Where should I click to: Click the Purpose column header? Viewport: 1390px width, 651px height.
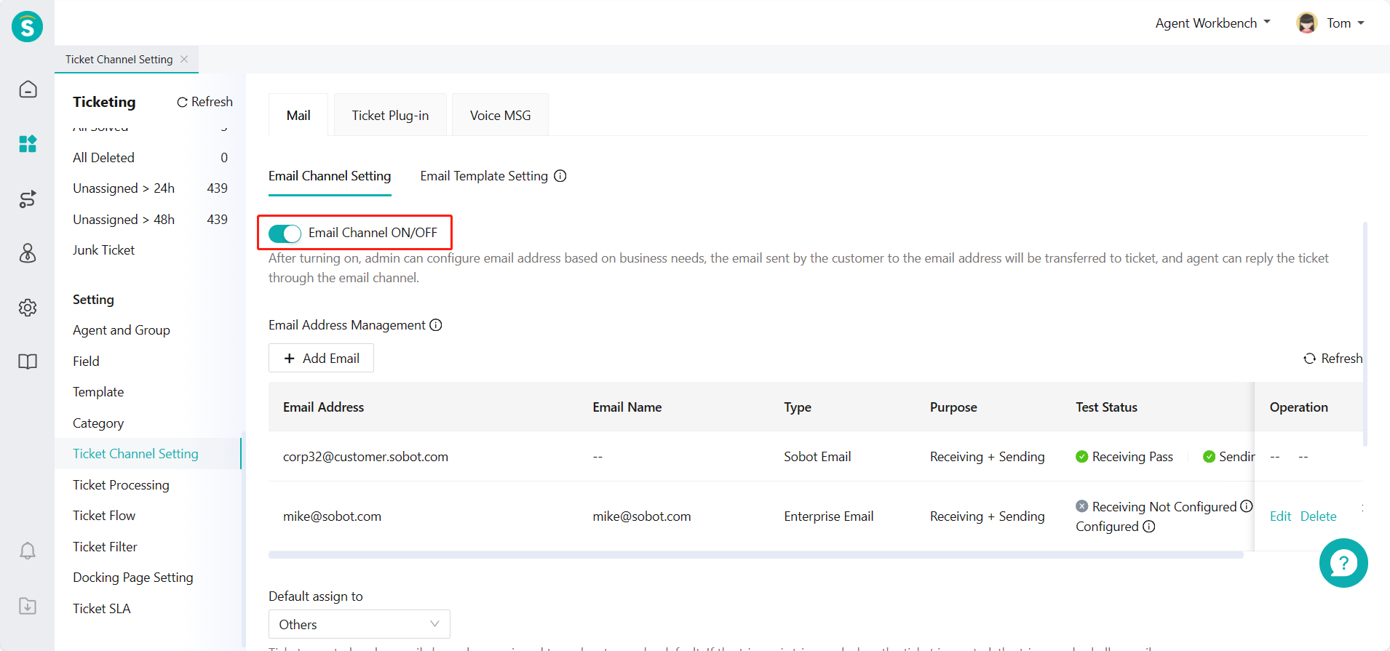pos(953,407)
